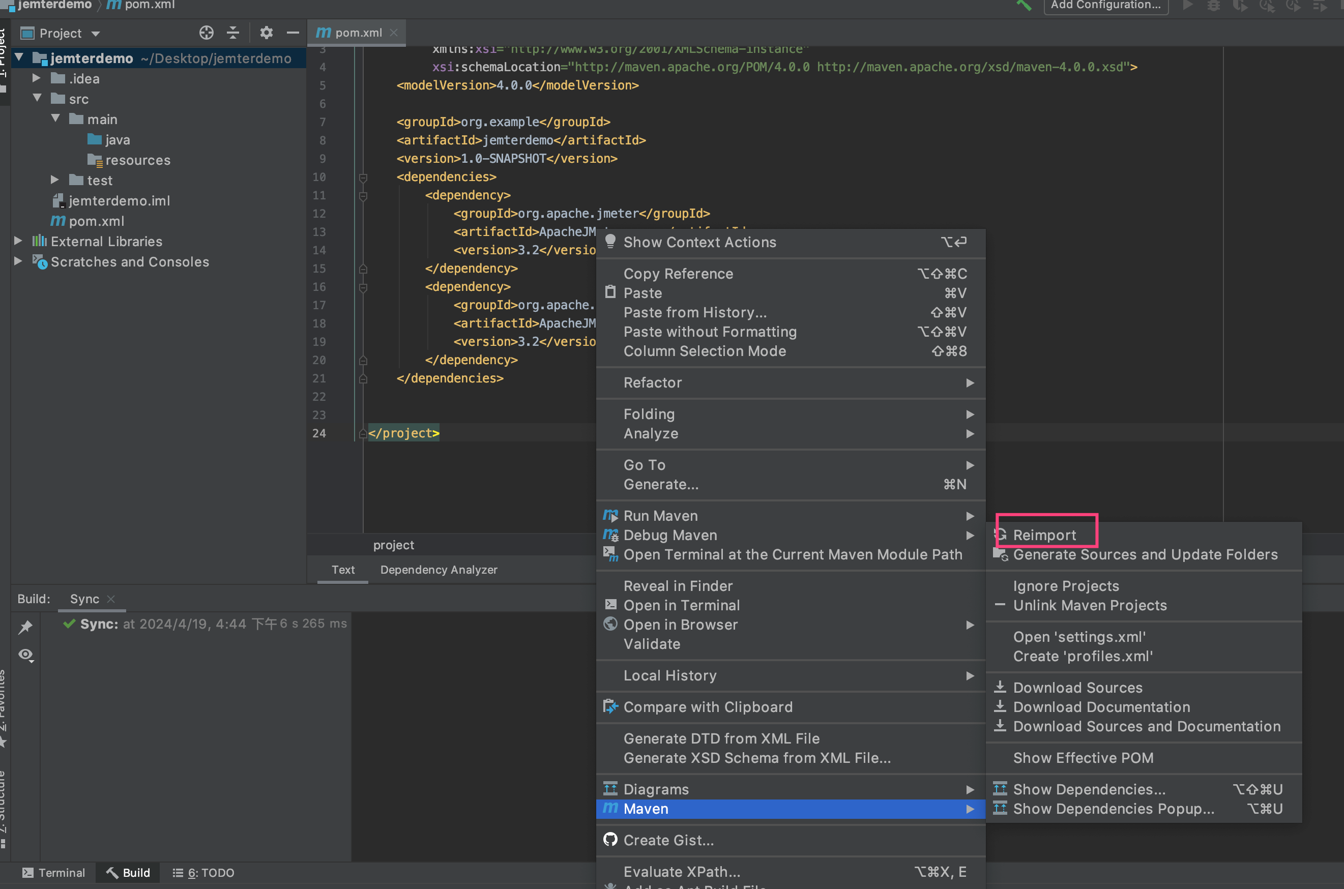Expand External Libraries node
This screenshot has width=1344, height=889.
(18, 241)
